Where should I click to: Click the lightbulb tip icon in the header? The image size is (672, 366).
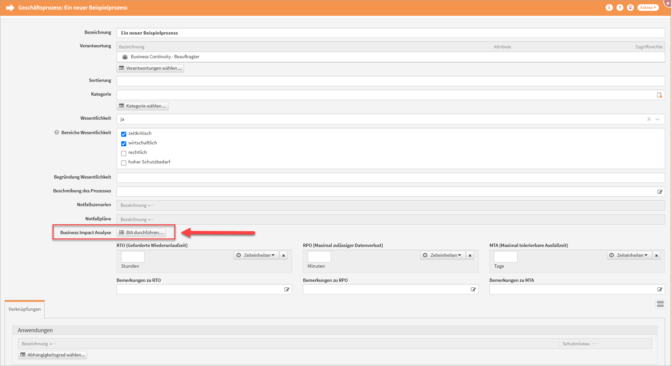click(630, 8)
